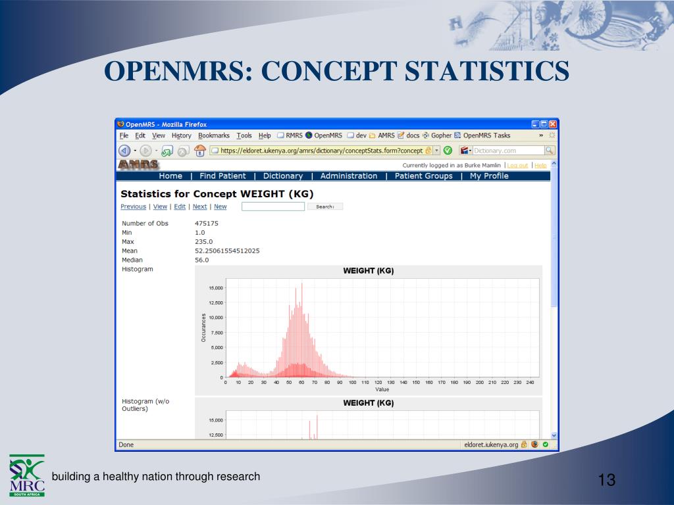Open the search engine selector dropdown
This screenshot has height=505, width=674.
coord(466,151)
